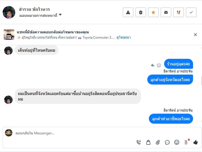Image resolution: width=202 pixels, height=152 pixels.
Task: React with emoji to ร้านอยู่อุดรค่ะ message
Action: tap(159, 65)
